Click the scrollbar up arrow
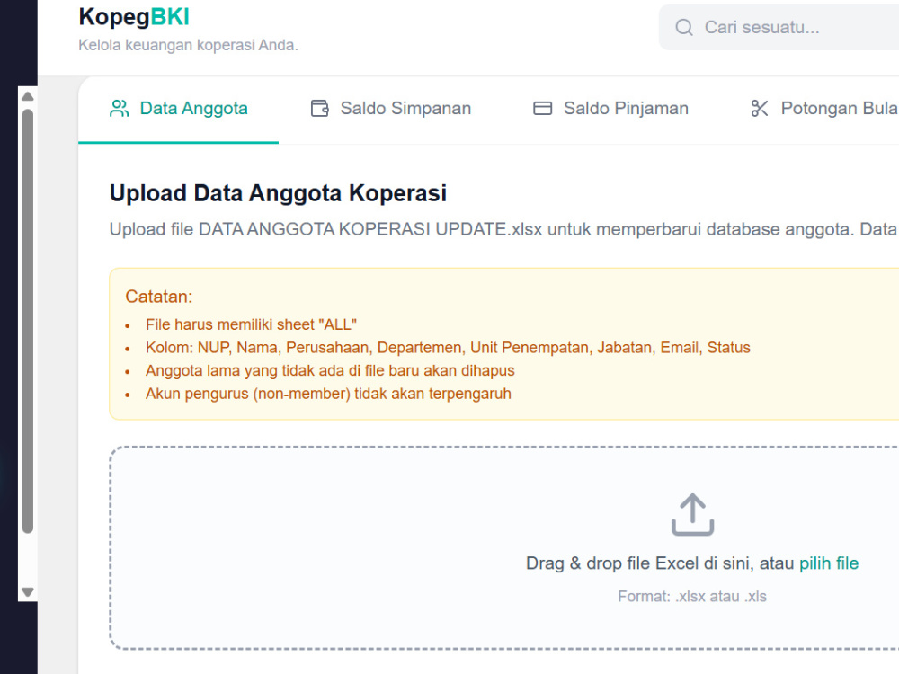Viewport: 899px width, 674px height. [x=28, y=96]
